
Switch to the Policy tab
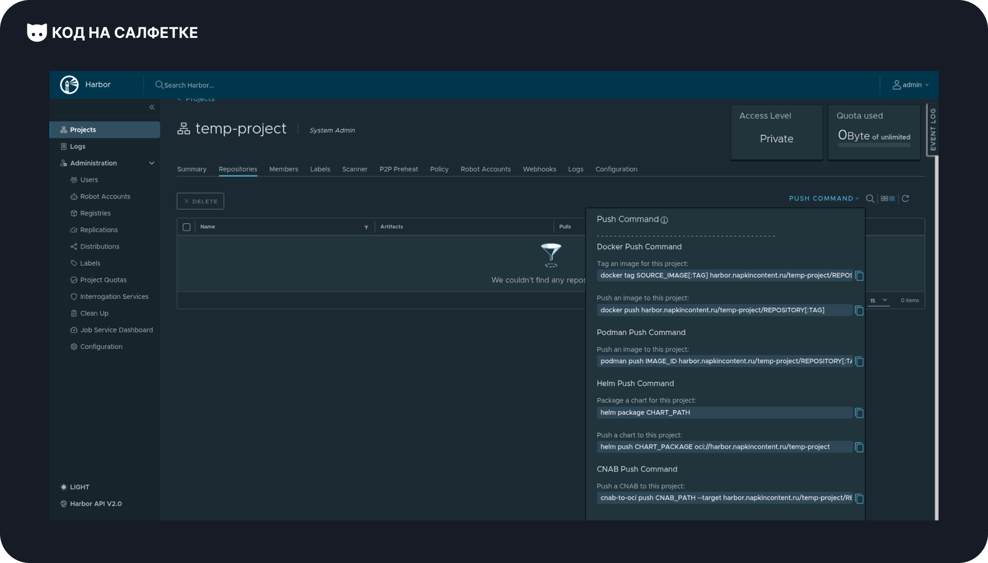[439, 169]
